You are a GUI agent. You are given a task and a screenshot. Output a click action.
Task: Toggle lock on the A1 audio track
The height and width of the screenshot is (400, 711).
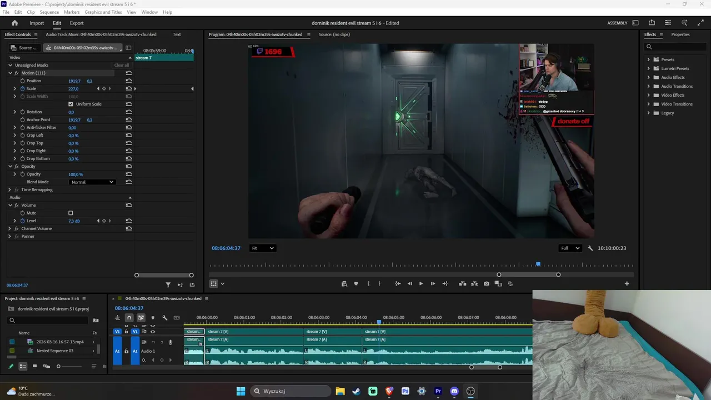tap(126, 351)
